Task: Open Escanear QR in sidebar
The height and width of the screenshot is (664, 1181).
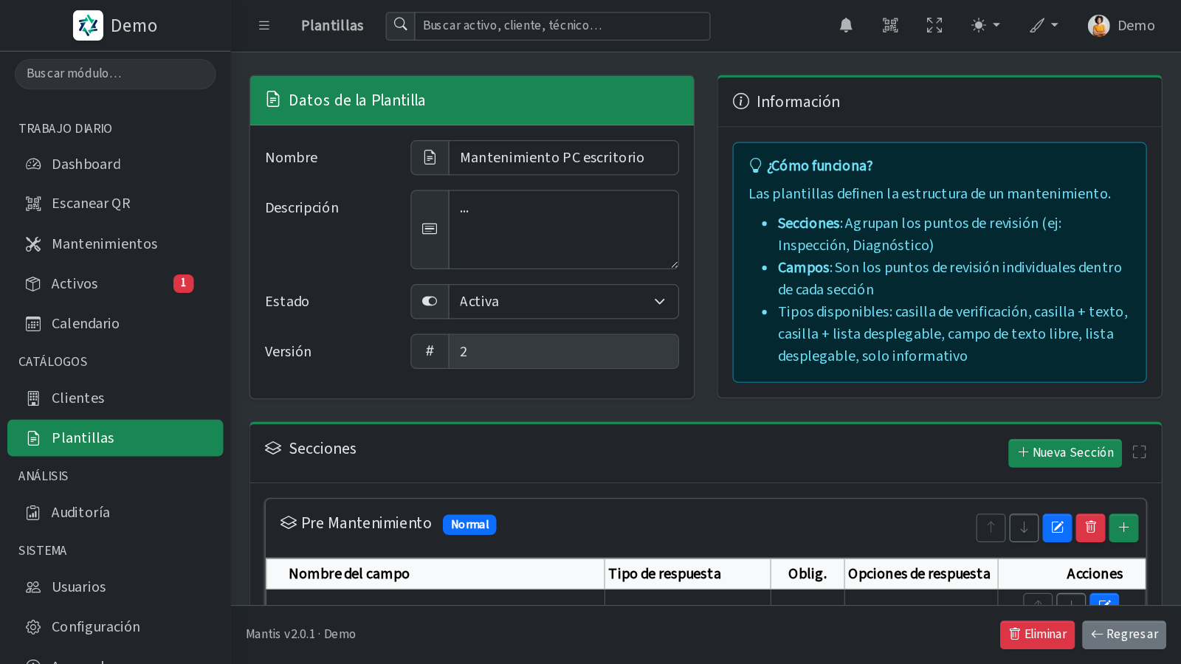Action: coord(115,204)
